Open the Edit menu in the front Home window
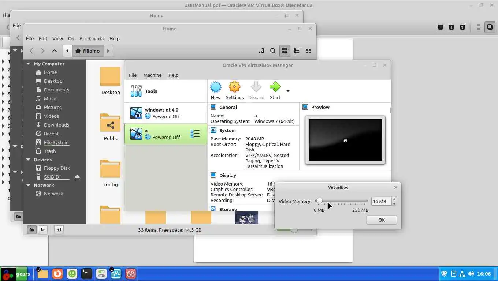Screen dimensions: 498x281 coord(43,38)
